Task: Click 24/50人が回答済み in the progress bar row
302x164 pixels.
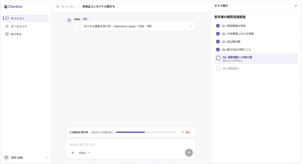Action: [x=102, y=132]
